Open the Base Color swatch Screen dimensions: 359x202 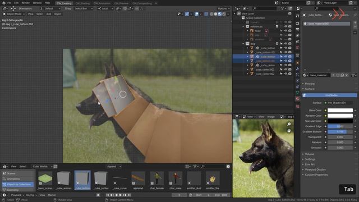[x=340, y=111]
